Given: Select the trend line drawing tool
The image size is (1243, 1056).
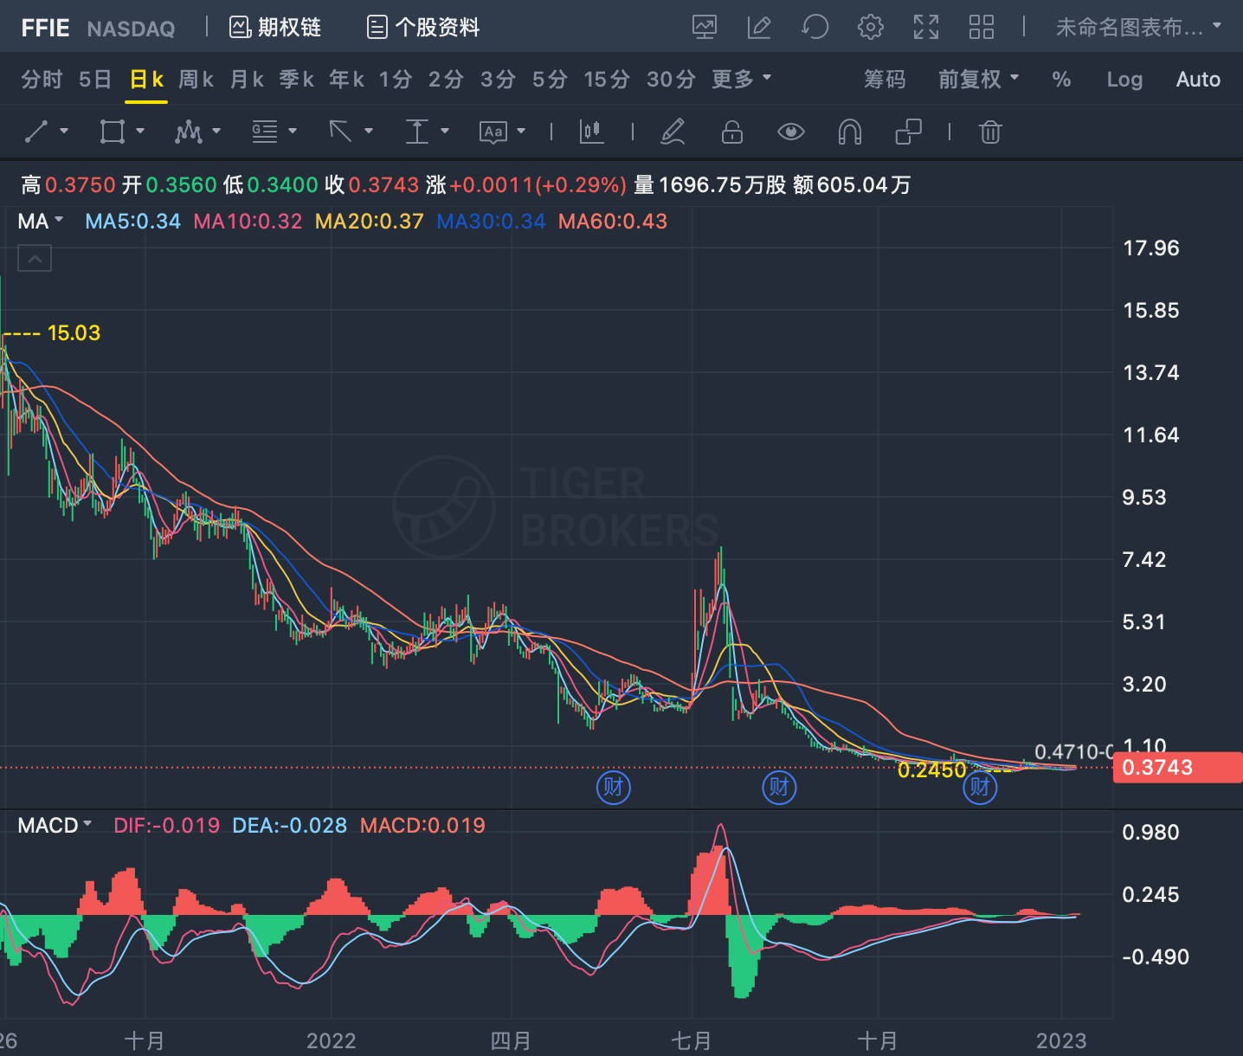Looking at the screenshot, I should pos(36,132).
